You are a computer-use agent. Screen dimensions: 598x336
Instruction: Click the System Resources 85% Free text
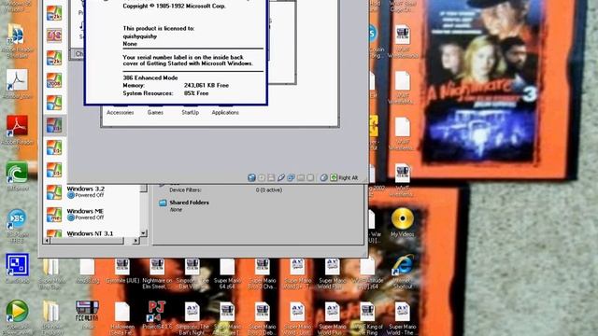[x=165, y=93]
